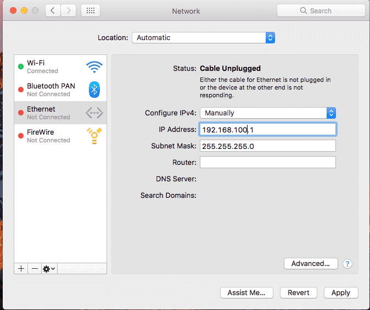Screen dimensions: 370x310
Task: Select the Bluetooth PAN service
Action: 60,90
